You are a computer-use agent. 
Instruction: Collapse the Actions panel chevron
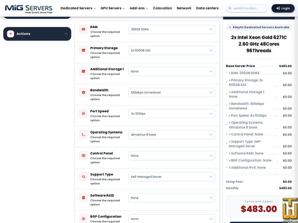[x=66, y=34]
